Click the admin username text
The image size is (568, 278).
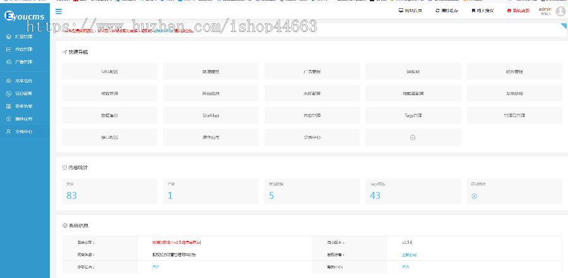point(545,9)
